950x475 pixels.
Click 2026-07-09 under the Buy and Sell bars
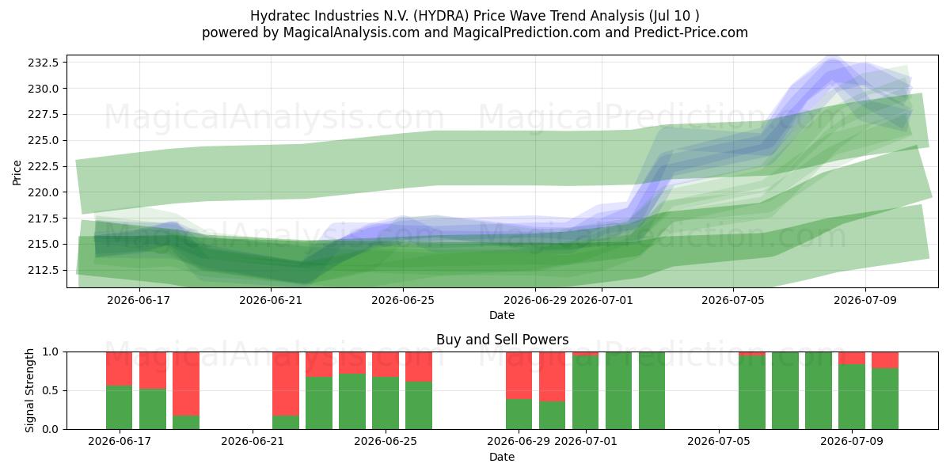(851, 443)
